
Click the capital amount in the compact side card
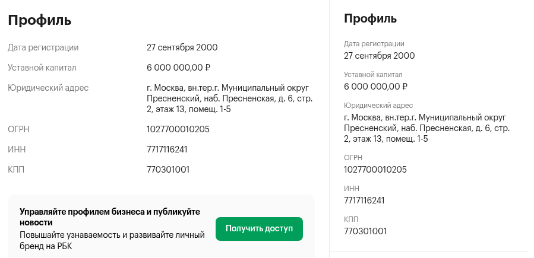(x=375, y=87)
